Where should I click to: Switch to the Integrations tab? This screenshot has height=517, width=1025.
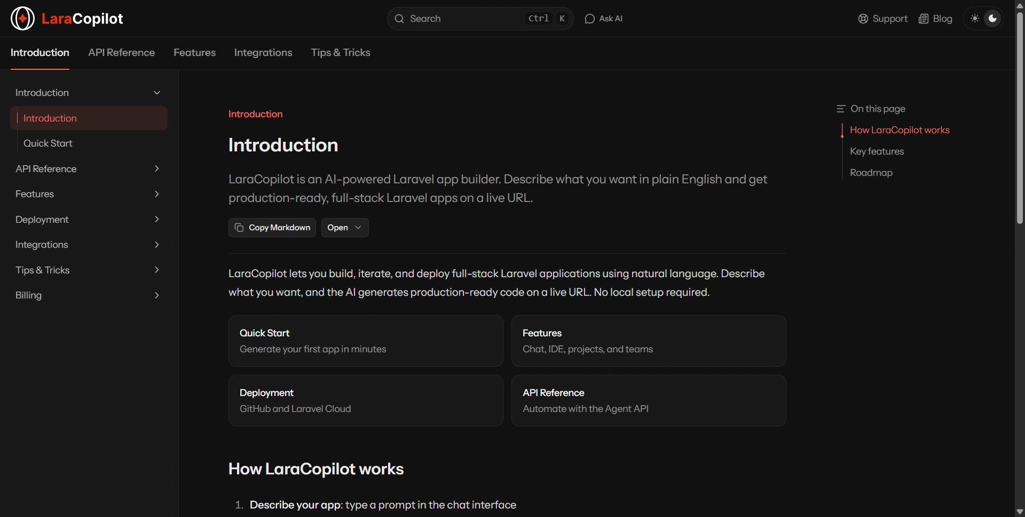[x=263, y=53]
